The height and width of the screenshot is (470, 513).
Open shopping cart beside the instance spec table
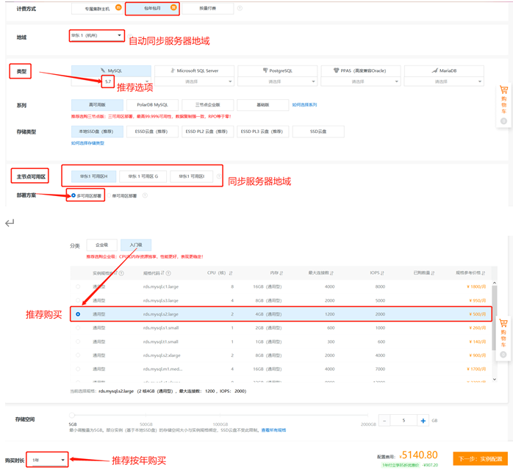[x=503, y=339]
